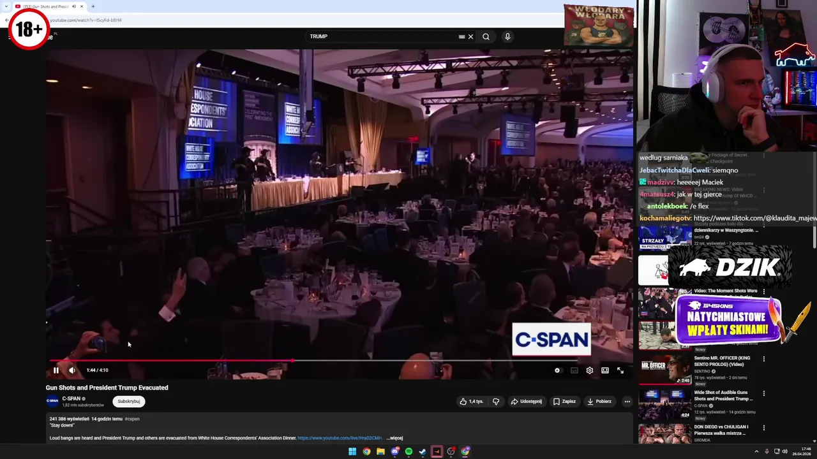The height and width of the screenshot is (459, 817).
Task: Open Windows Start menu
Action: 352,451
